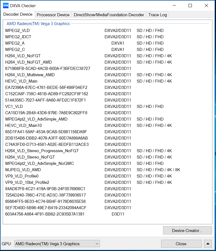Viewport: 216px width, 251px height.
Task: Select the 65D1FA41-58AF-453A-9CAB-5D981156DA9F row
Action: tap(107, 132)
